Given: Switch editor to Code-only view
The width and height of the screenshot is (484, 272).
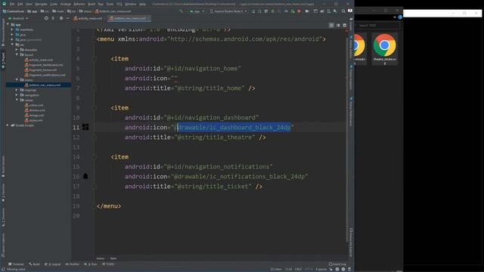Looking at the screenshot, I should 331,25.
